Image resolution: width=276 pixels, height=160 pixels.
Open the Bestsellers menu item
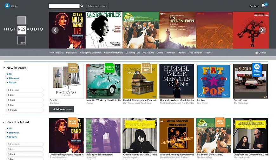click(72, 53)
